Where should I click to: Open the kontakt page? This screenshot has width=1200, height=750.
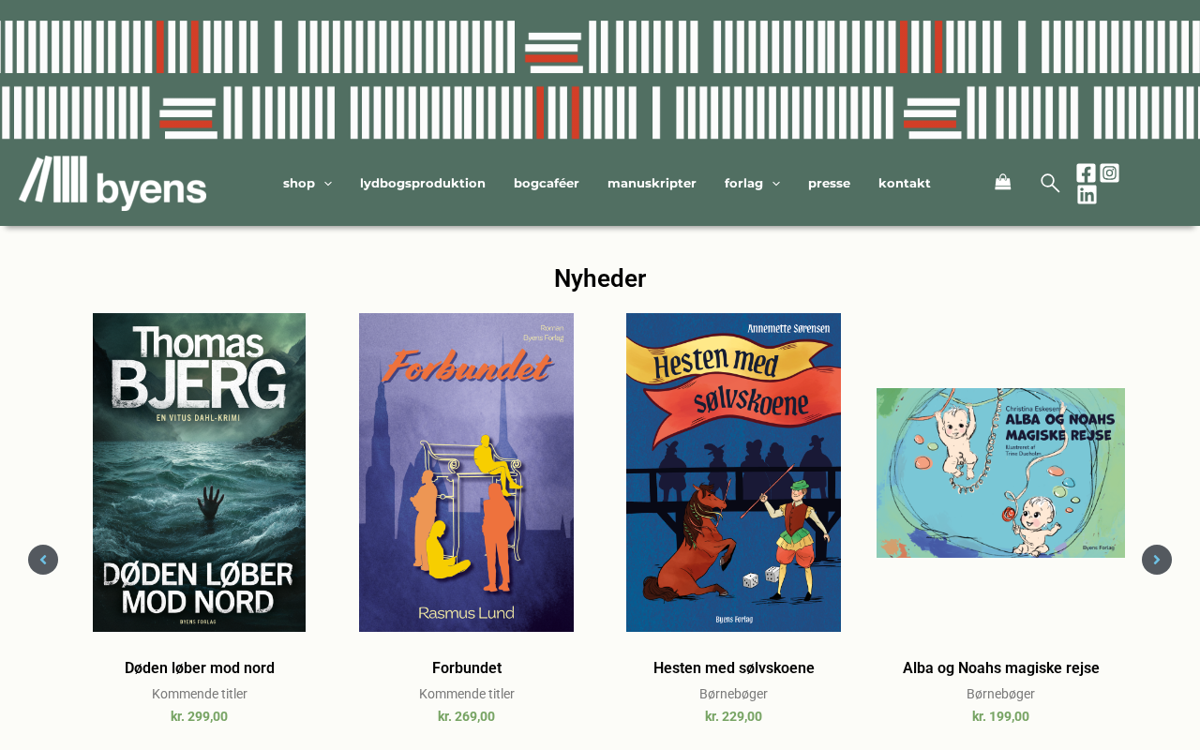tap(905, 184)
